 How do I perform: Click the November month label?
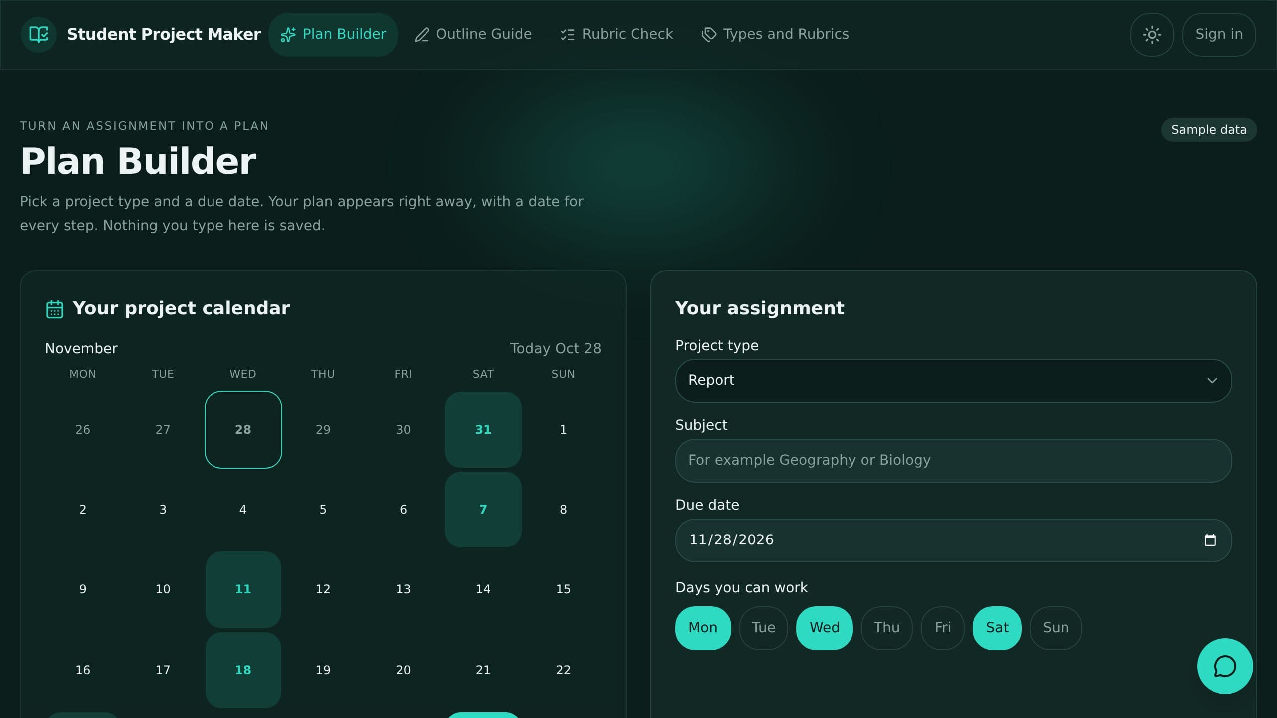tap(81, 348)
